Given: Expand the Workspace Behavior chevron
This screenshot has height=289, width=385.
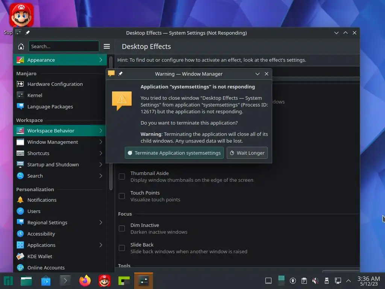Looking at the screenshot, I should pyautogui.click(x=101, y=131).
